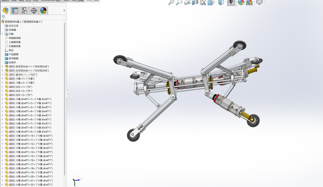The width and height of the screenshot is (323, 187).
Task: Toggle Hide/Show Items eye icon
Action: point(231,2)
